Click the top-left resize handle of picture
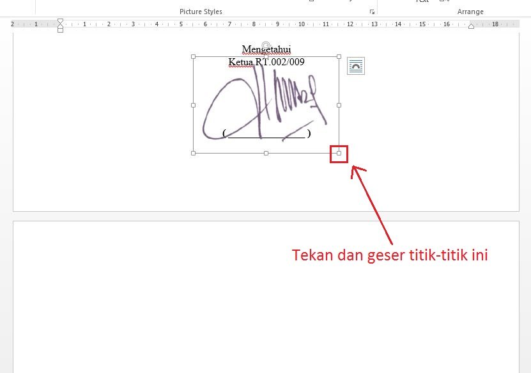 coord(193,56)
